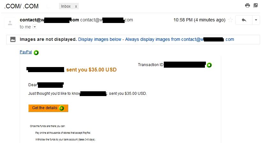The width and height of the screenshot is (262, 143).
Task: Click the image placeholder icon in the notice bar
Action: click(x=13, y=40)
